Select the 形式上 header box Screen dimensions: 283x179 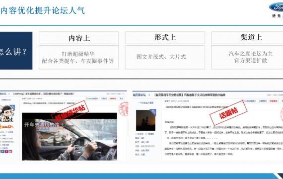click(x=165, y=38)
